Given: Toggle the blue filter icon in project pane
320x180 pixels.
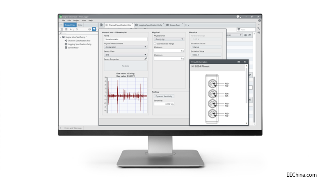Looking at the screenshot, I should (94, 30).
